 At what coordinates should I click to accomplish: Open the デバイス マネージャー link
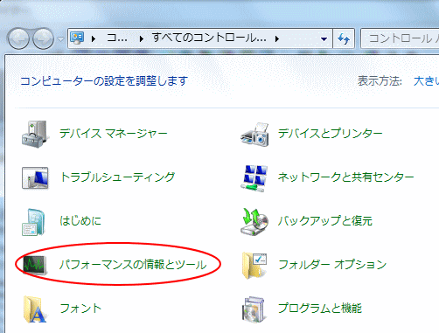tap(114, 134)
